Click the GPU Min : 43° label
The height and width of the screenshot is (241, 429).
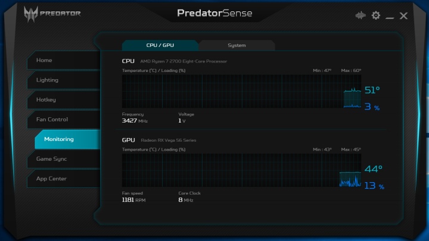(x=322, y=149)
